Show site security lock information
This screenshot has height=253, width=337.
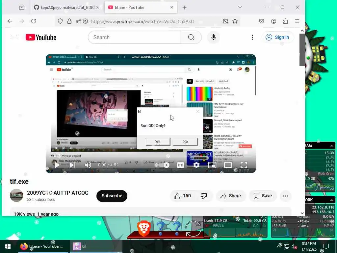(69, 21)
